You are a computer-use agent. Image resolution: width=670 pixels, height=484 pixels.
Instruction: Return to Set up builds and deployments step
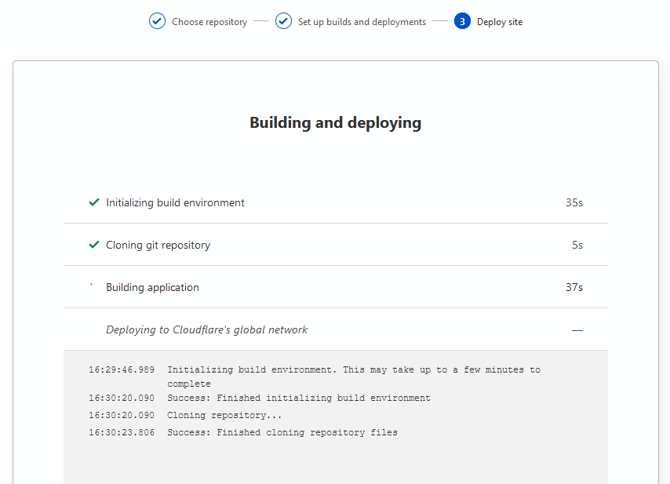362,22
